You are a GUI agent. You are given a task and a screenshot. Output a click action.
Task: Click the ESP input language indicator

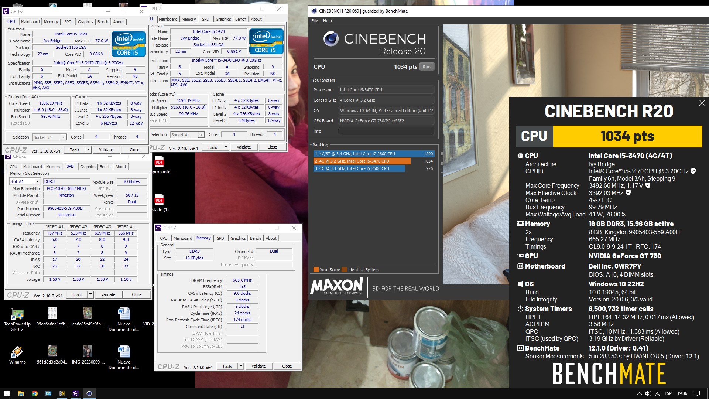668,393
